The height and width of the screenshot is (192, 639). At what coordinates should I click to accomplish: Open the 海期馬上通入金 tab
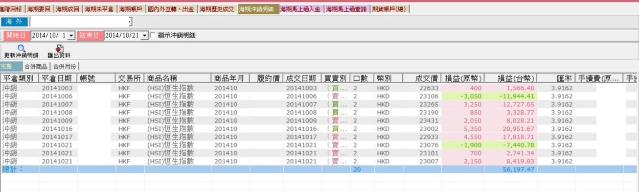[301, 9]
